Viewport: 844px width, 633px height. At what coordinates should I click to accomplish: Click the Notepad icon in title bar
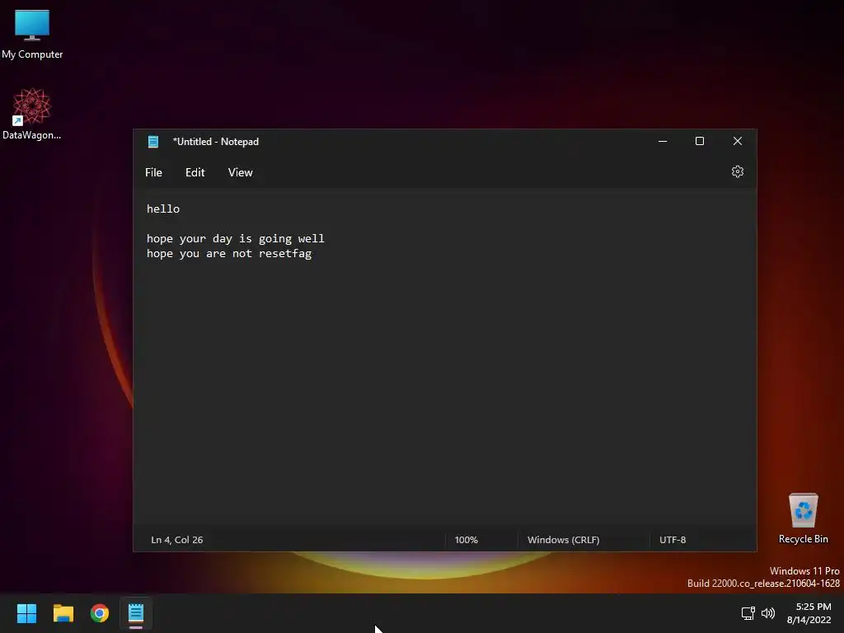click(x=153, y=142)
